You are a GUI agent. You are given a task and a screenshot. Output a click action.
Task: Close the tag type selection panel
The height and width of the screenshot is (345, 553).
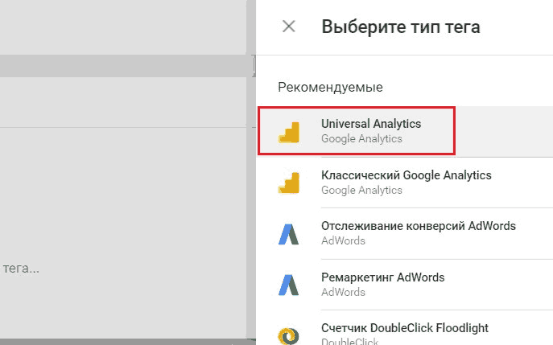click(289, 27)
